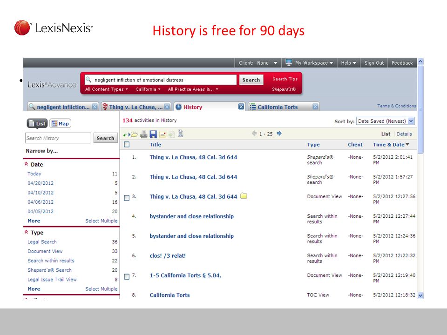The width and height of the screenshot is (447, 335).
Task: Open All Practice Areas dropdown
Action: point(193,89)
